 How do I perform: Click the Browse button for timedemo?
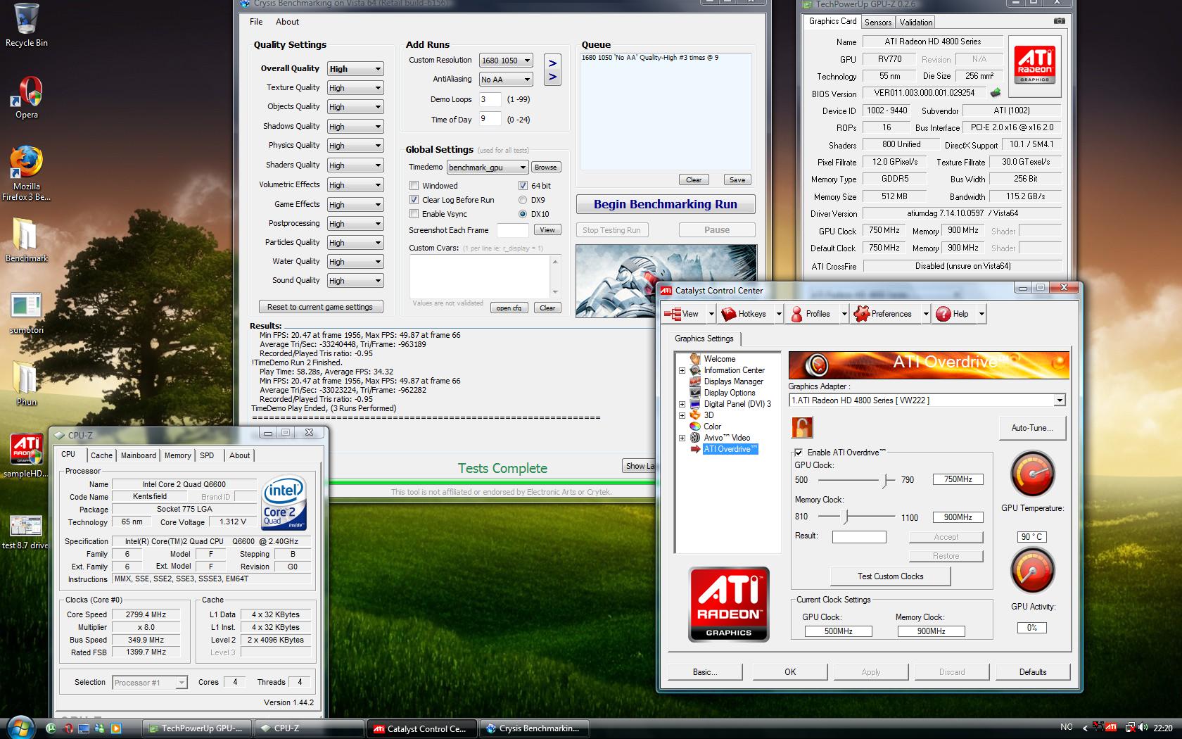pos(545,168)
